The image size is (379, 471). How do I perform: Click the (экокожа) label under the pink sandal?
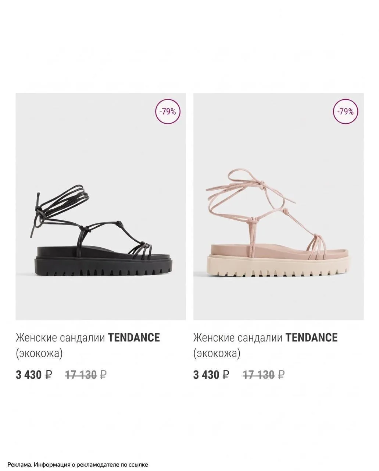tap(217, 354)
